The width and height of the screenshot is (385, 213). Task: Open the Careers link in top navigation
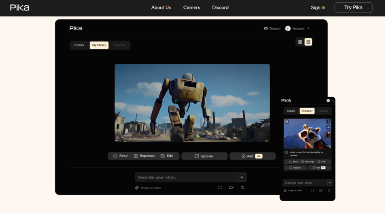[x=191, y=7]
